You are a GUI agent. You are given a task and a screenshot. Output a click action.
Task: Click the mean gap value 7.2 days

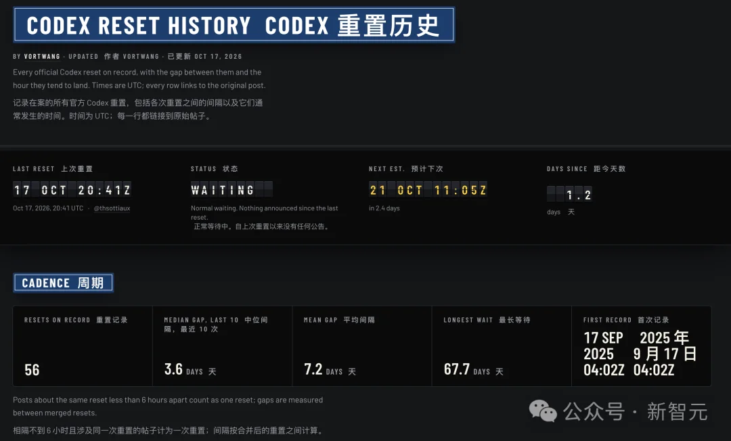click(330, 370)
